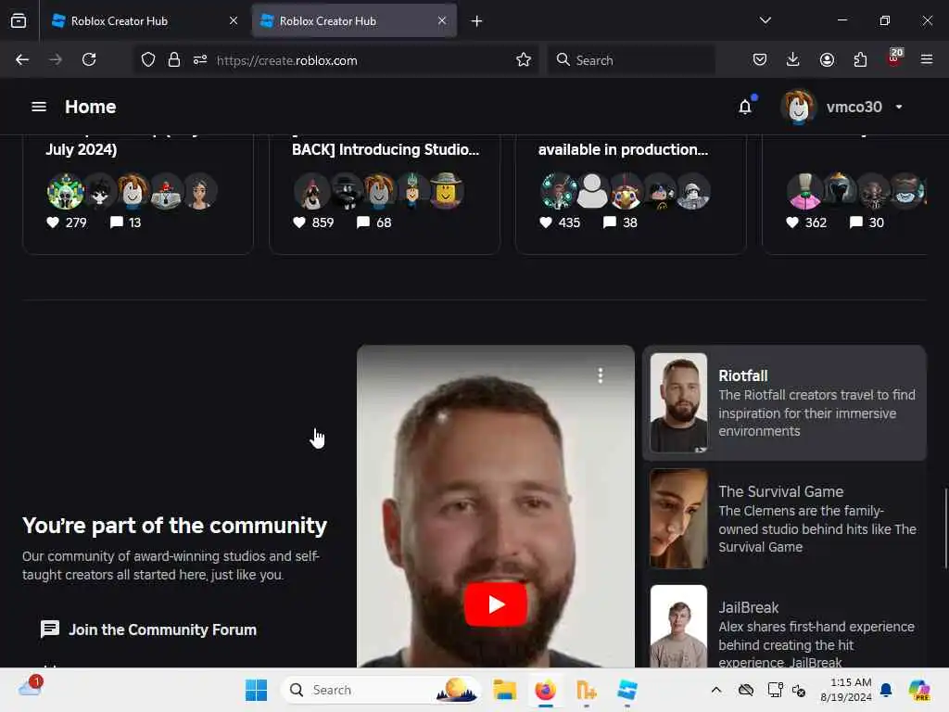The image size is (949, 712).
Task: Open a new browser tab
Action: tap(476, 21)
